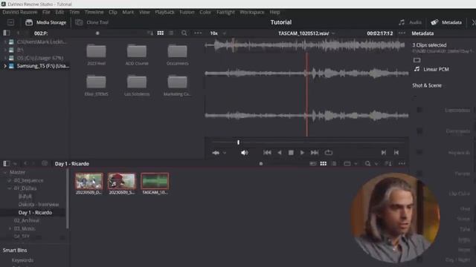Image resolution: width=476 pixels, height=267 pixels.
Task: Go to first frame in viewer
Action: (267, 153)
